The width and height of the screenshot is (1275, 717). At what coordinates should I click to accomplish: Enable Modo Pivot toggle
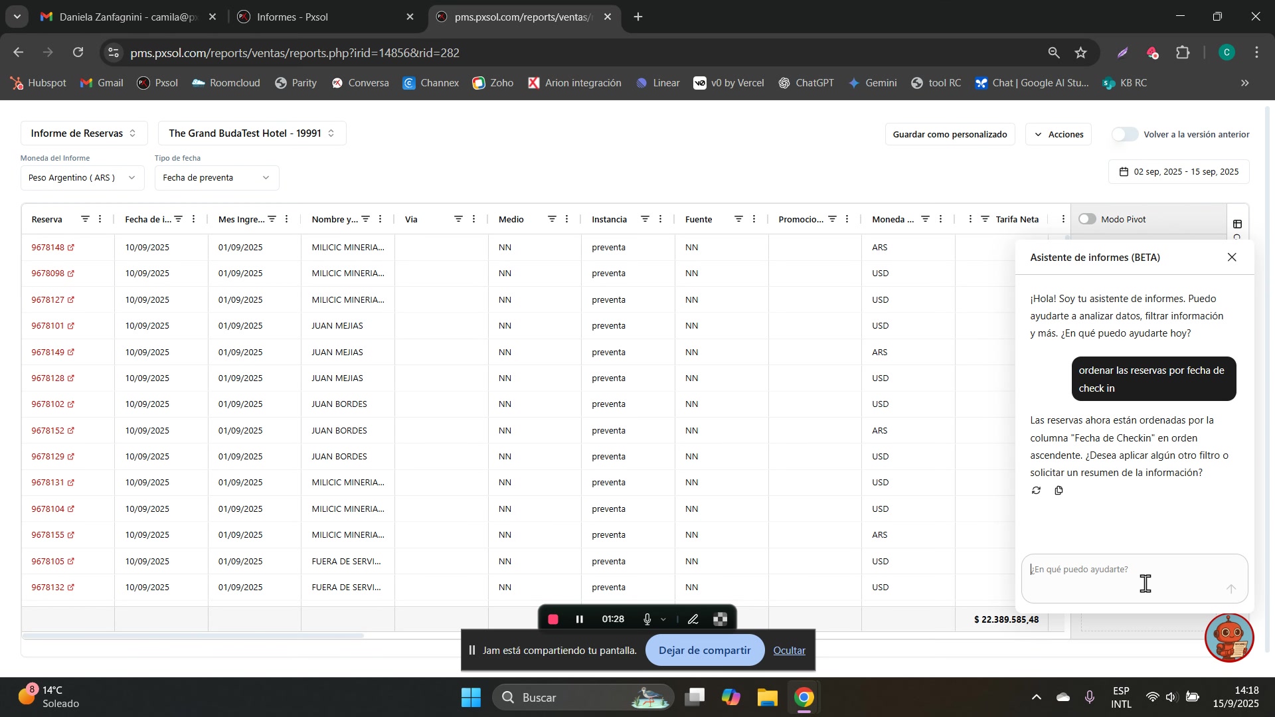coord(1087,219)
